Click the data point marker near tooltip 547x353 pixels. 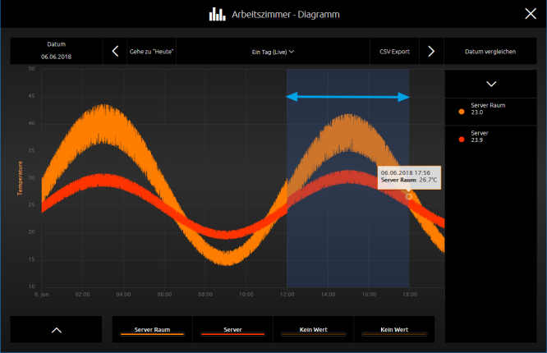tap(408, 197)
